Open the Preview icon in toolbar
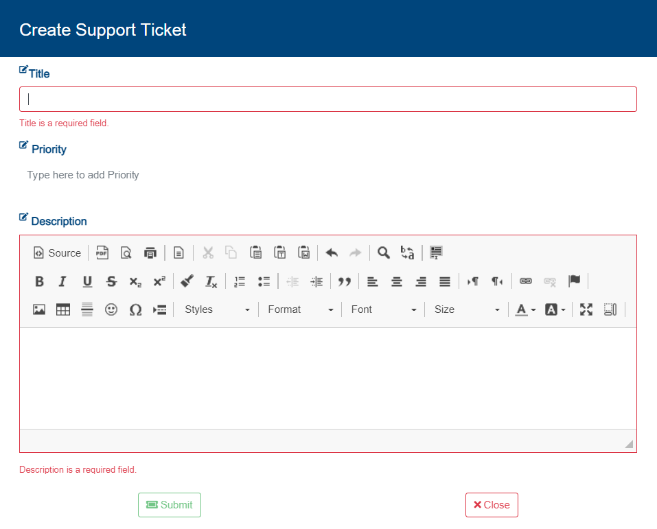Image resolution: width=657 pixels, height=529 pixels. click(126, 253)
